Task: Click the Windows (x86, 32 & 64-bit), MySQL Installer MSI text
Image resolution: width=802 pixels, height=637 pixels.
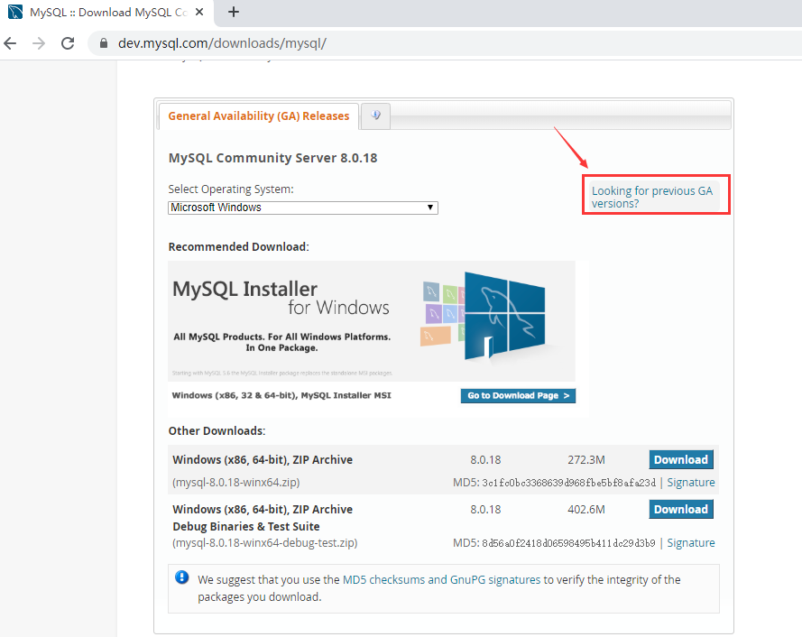Action: 281,395
